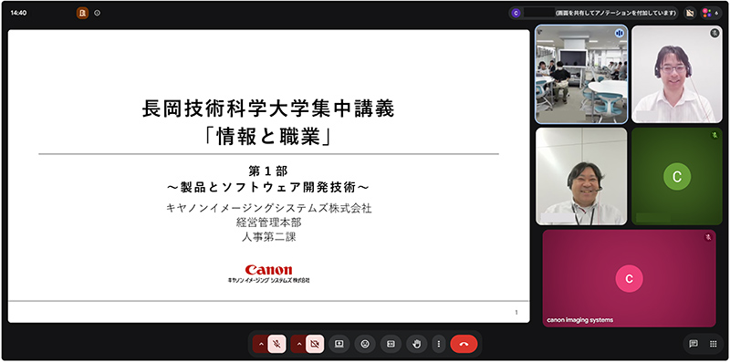Open the three-dot more options menu
This screenshot has width=730, height=362.
pyautogui.click(x=439, y=345)
